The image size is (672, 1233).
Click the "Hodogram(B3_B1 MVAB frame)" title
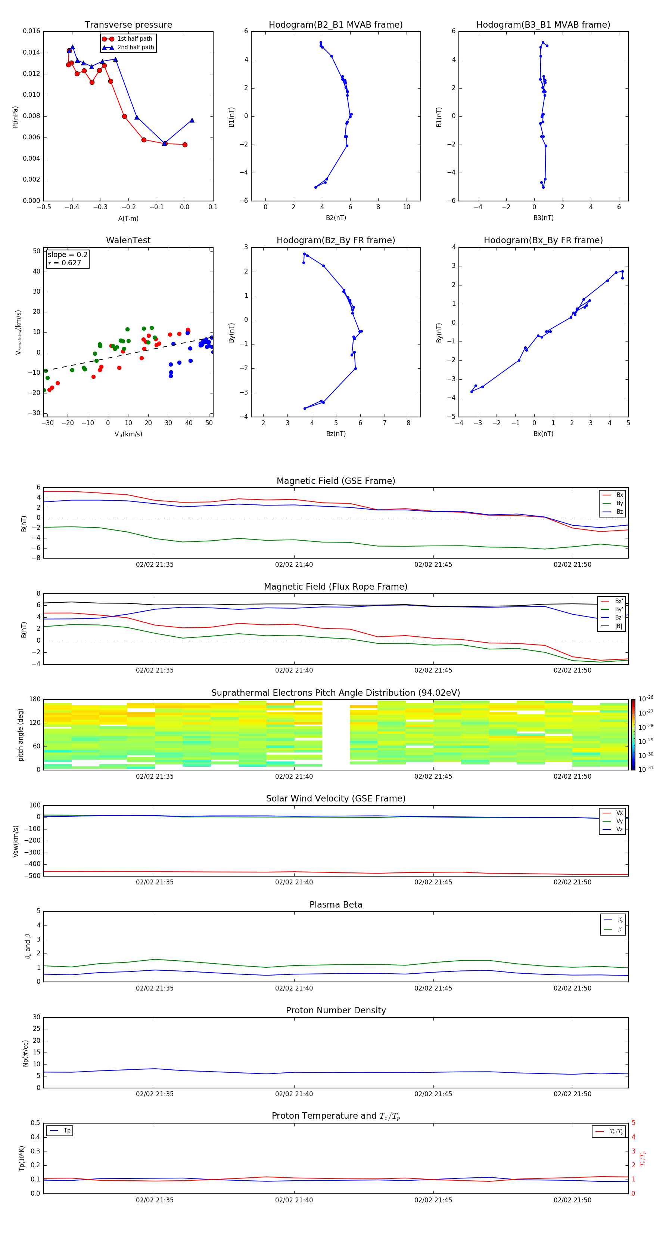click(x=543, y=25)
